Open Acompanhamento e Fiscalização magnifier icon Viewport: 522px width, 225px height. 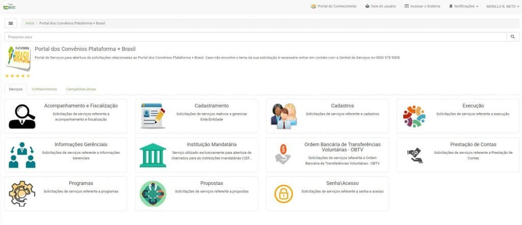(x=22, y=116)
